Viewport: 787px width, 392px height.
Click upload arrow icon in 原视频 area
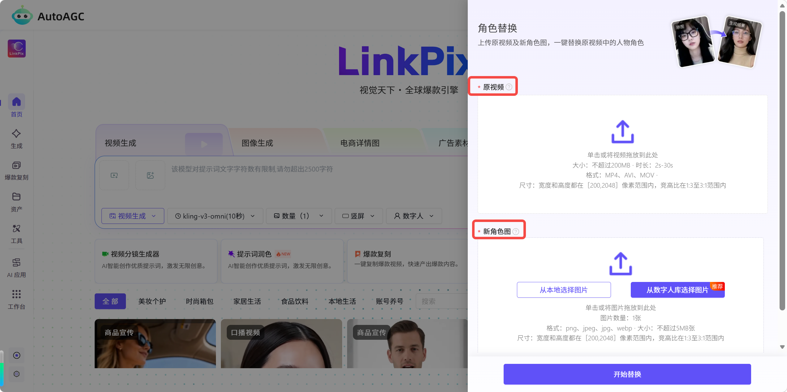click(x=622, y=132)
